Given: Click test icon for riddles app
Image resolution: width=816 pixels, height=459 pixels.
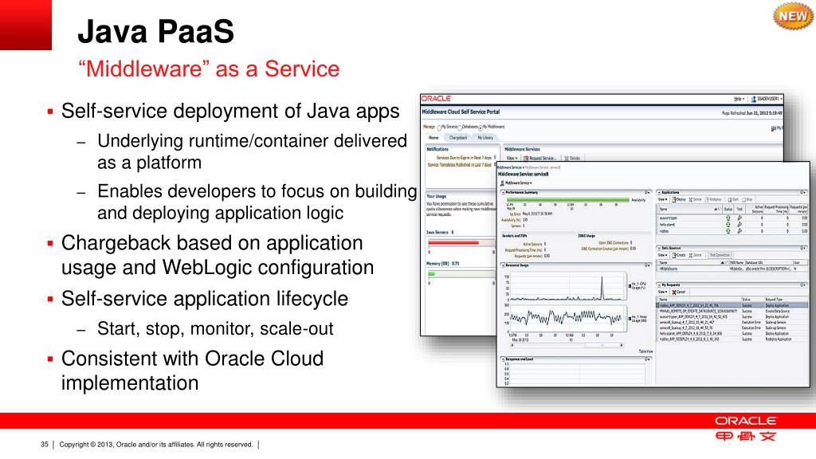Looking at the screenshot, I should click(x=739, y=231).
